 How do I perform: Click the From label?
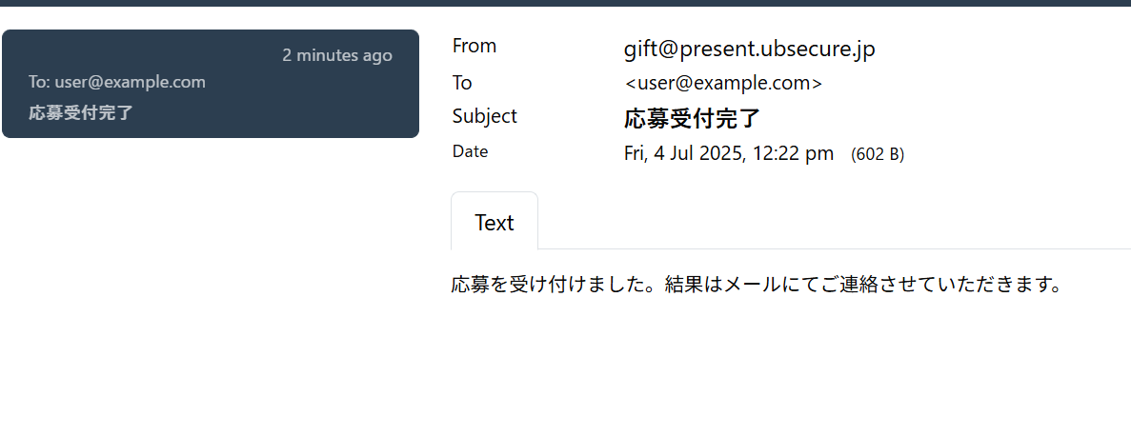474,46
